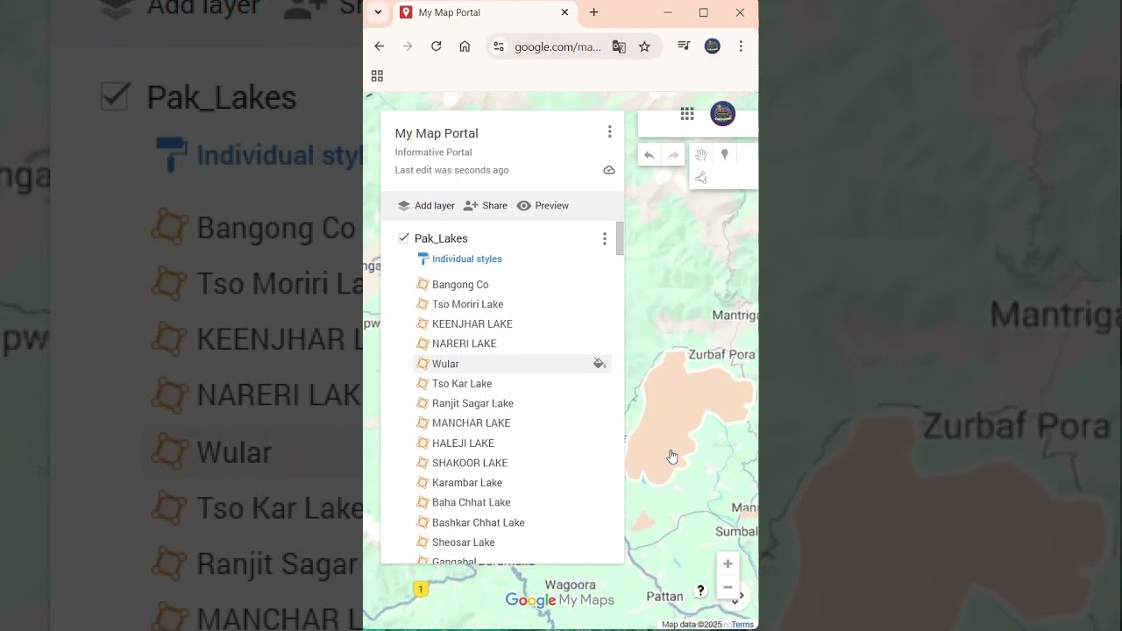
Task: Click the cloud saved-to-Drive status icon
Action: 609,170
